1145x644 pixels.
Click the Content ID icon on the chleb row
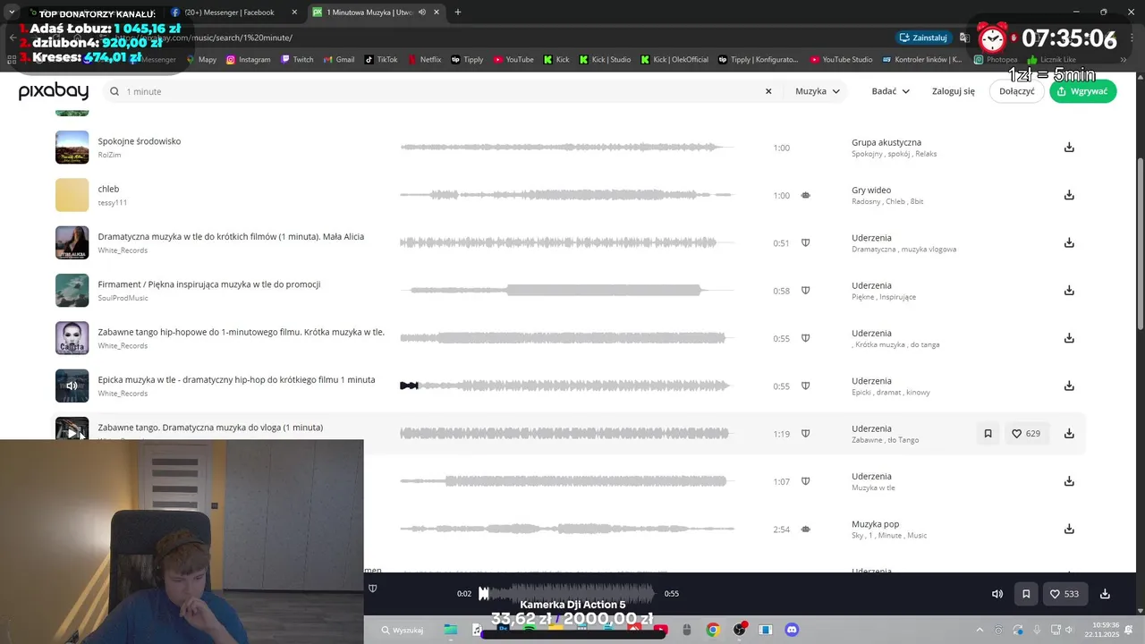pos(805,195)
